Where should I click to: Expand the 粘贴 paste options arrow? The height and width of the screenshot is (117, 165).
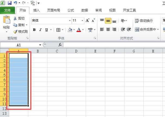coord(7,32)
